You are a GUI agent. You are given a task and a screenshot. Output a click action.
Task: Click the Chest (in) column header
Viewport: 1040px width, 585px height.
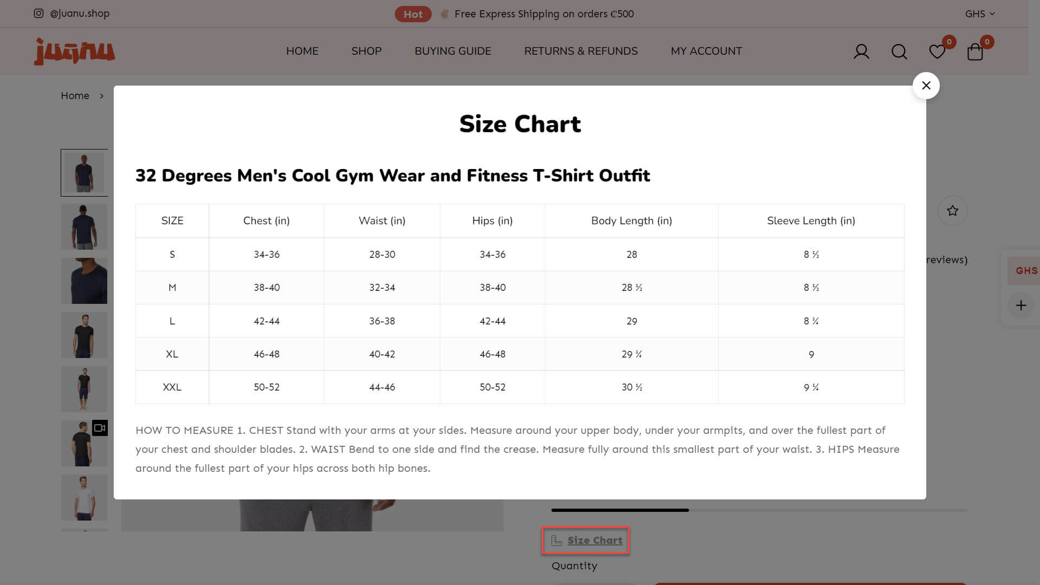pyautogui.click(x=266, y=221)
